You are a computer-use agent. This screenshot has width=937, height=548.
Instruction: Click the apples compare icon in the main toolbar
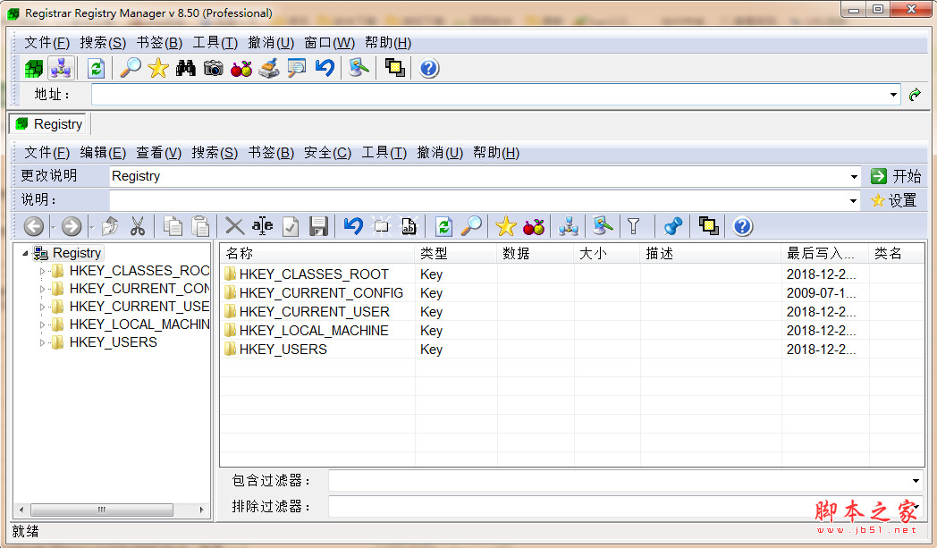point(241,68)
